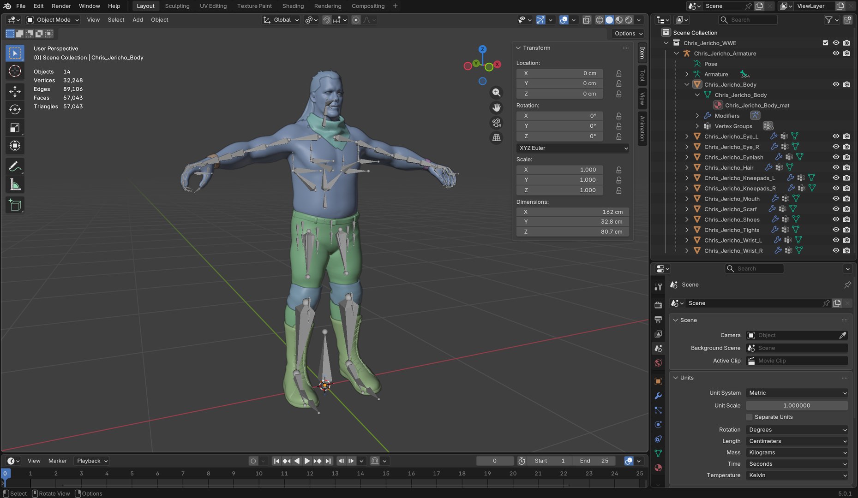The image size is (858, 498).
Task: Open the Global orientation dropdown
Action: [x=281, y=20]
